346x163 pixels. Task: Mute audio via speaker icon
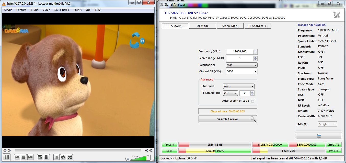(x=127, y=159)
